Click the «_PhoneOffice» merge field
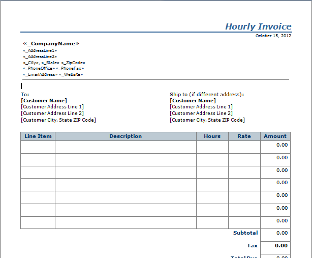The image size is (312, 258). [39, 68]
